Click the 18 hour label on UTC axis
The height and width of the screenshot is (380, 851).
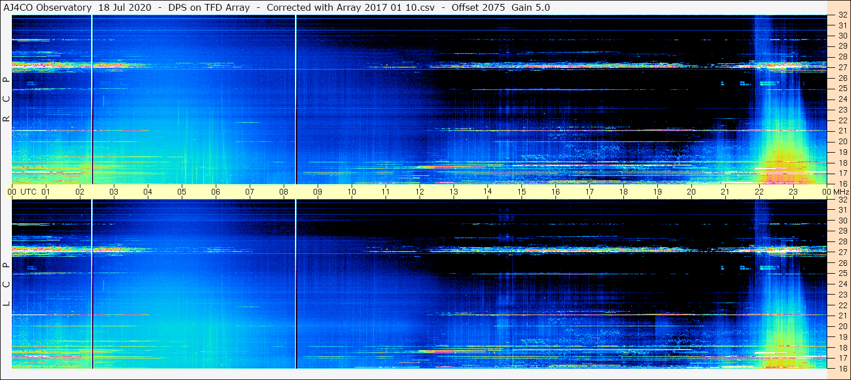(x=623, y=192)
